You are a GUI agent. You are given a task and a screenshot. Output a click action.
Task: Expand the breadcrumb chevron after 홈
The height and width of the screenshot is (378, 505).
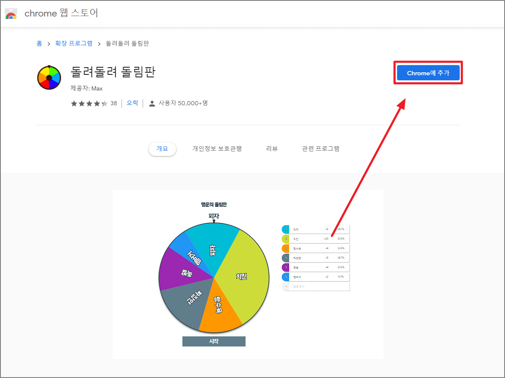click(x=49, y=43)
